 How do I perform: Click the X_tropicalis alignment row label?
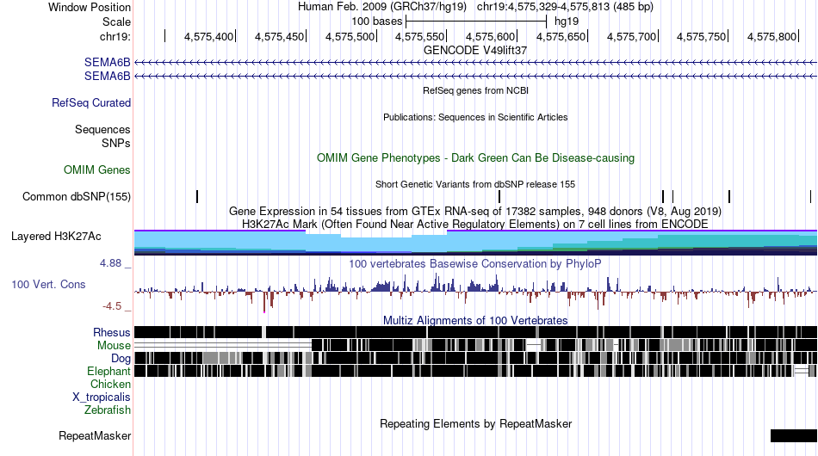tap(102, 397)
